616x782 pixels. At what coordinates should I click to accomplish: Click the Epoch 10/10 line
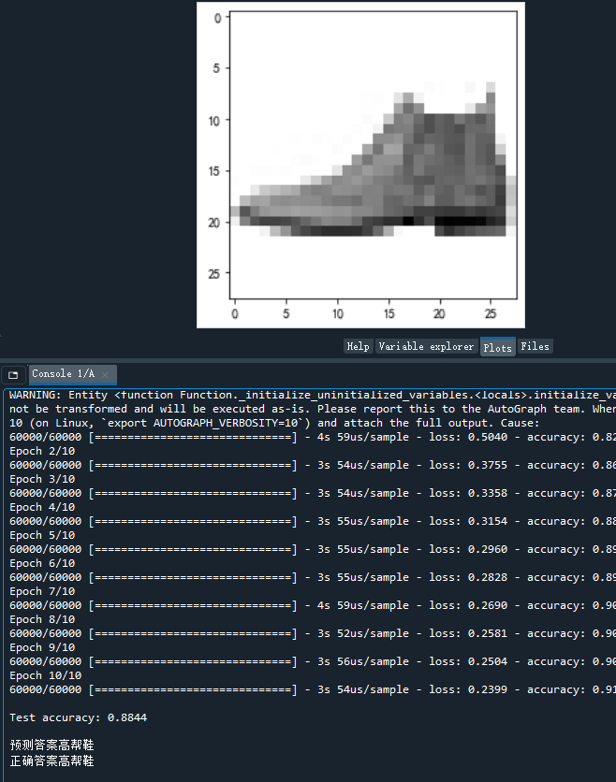(x=46, y=675)
